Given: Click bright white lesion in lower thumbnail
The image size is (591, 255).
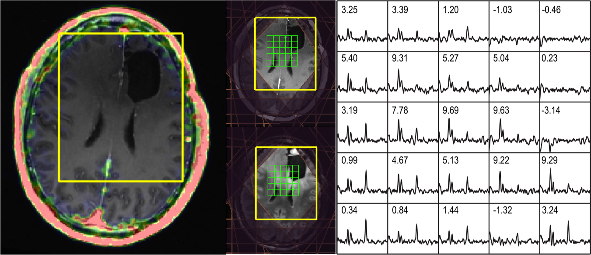Looking at the screenshot, I should point(294,152).
